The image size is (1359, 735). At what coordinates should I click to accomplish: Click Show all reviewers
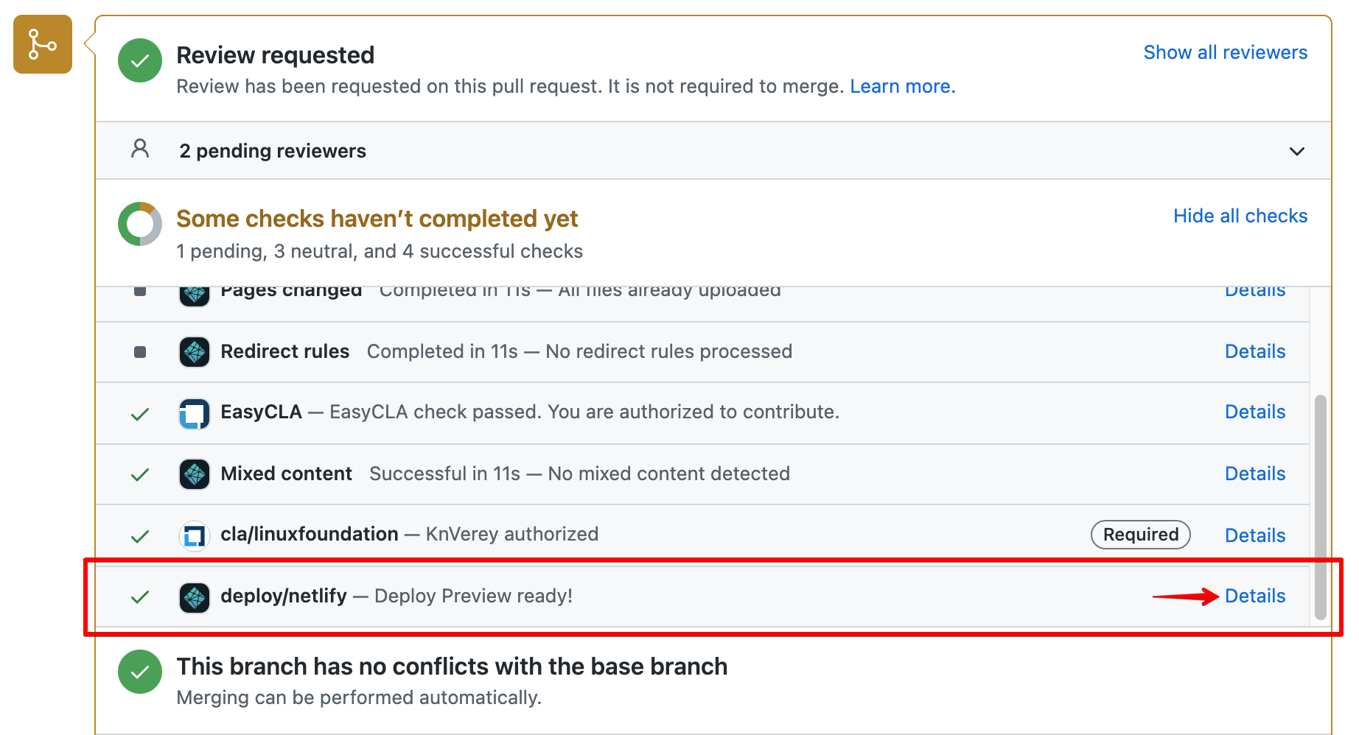coord(1225,52)
